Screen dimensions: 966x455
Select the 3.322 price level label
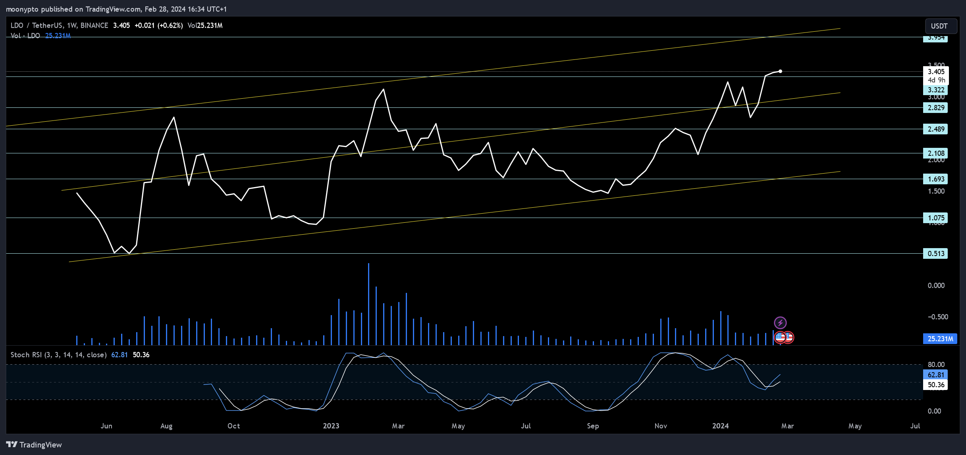pyautogui.click(x=935, y=90)
